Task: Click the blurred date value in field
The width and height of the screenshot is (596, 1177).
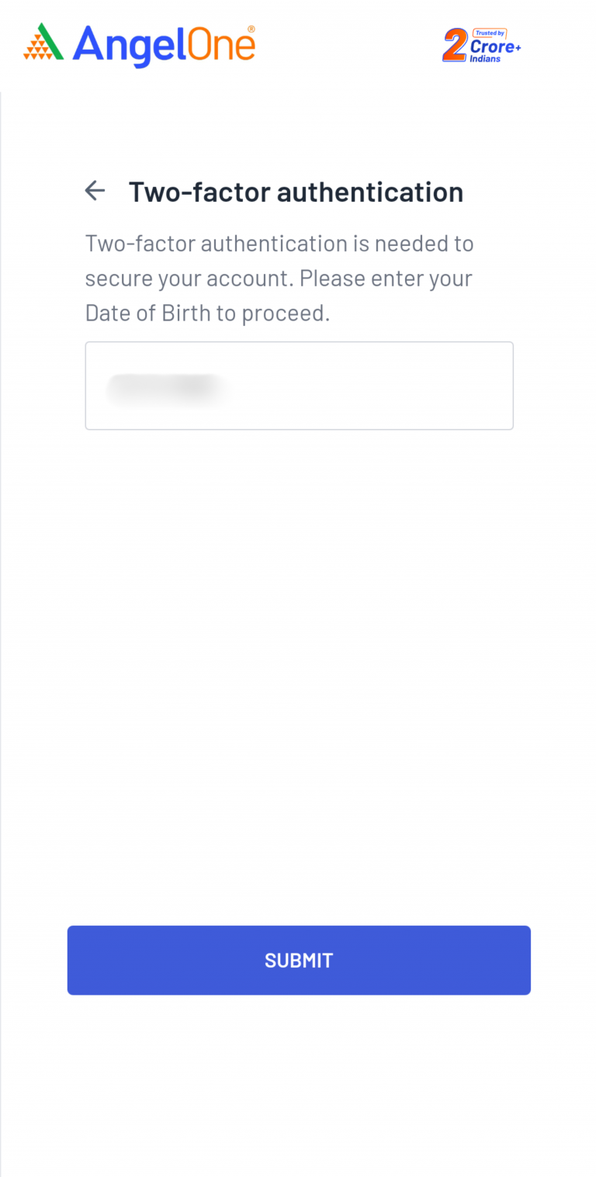Action: tap(165, 387)
